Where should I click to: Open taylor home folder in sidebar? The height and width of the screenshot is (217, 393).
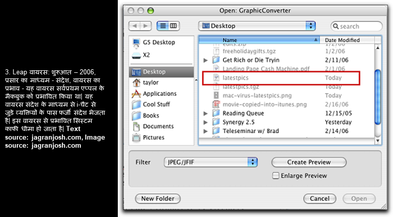136,82
